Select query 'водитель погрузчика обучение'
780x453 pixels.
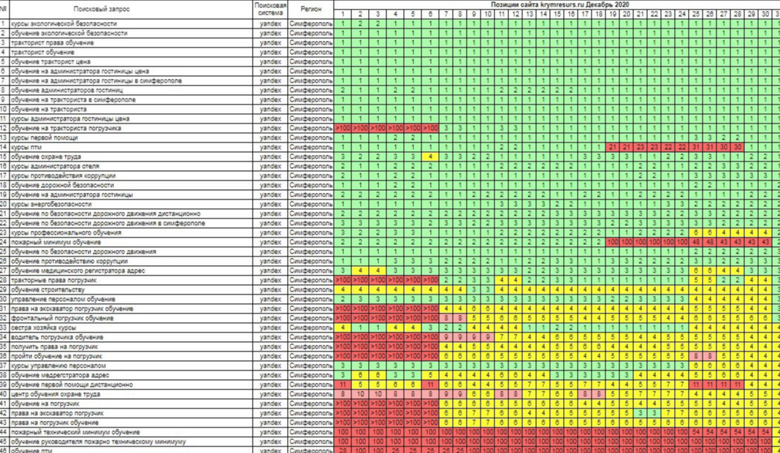coord(57,337)
